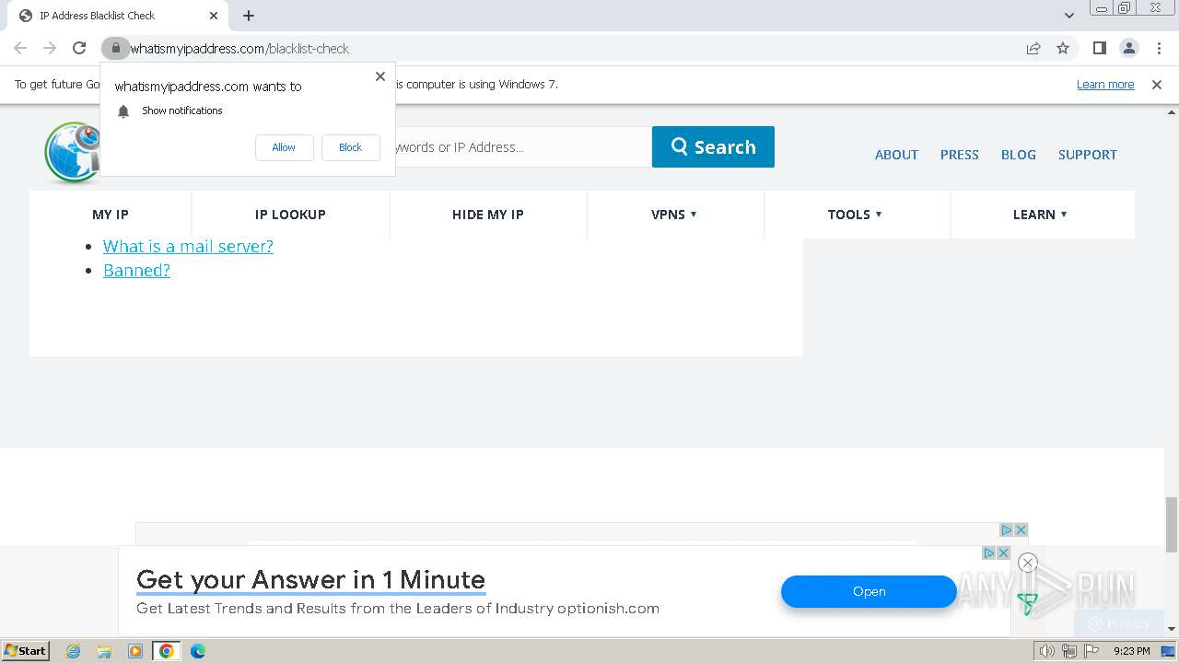Close the bottom ad with circled X
The height and width of the screenshot is (663, 1179).
1028,563
